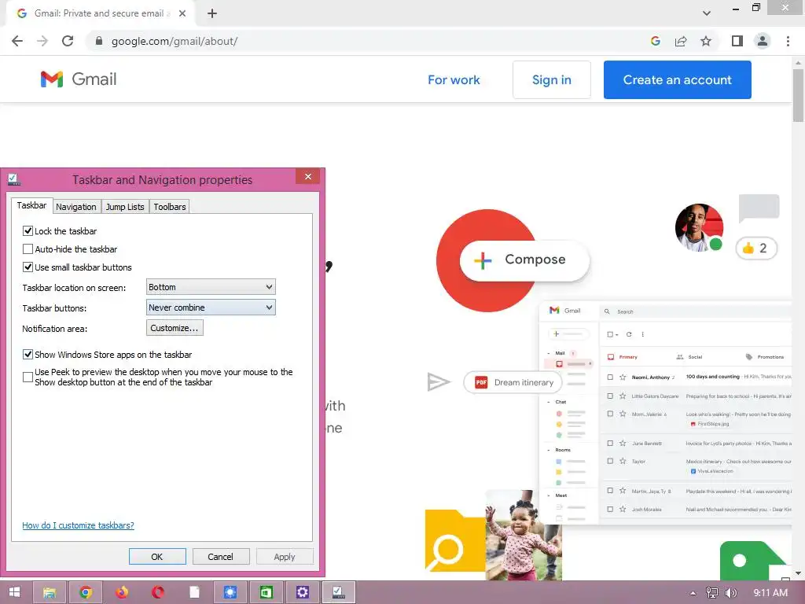This screenshot has width=805, height=604.
Task: Click Customize notification area button
Action: 175,328
